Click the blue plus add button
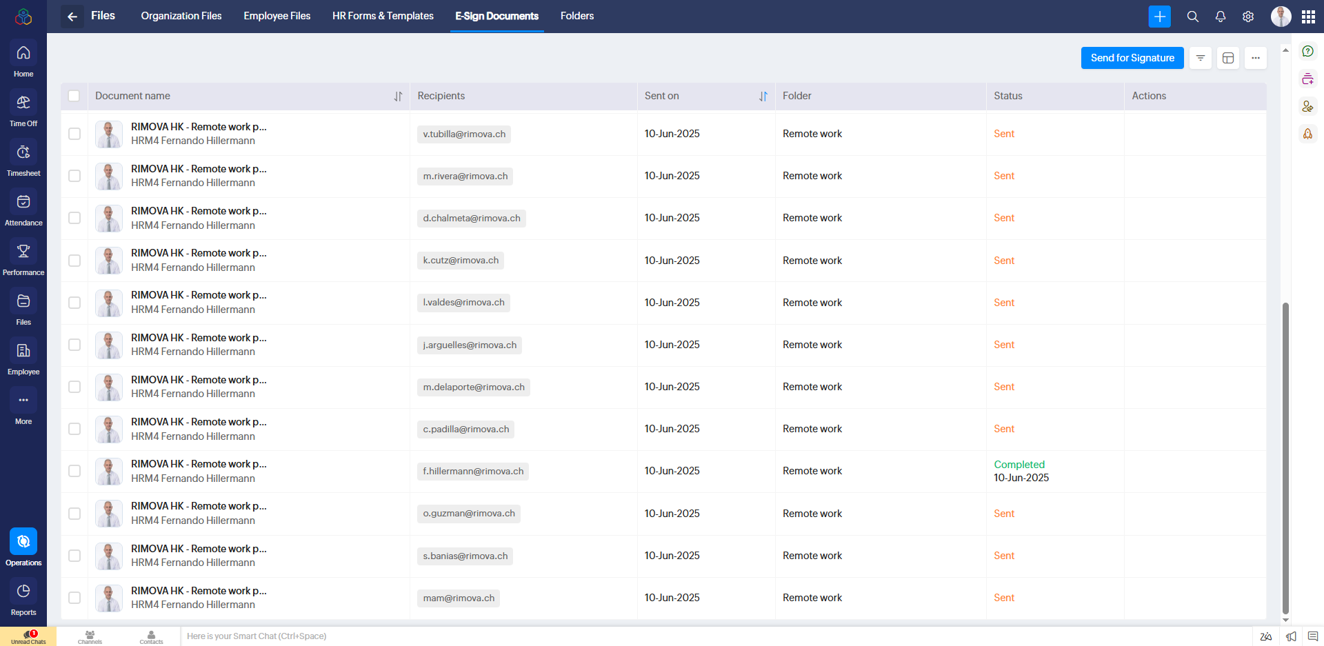This screenshot has height=646, width=1324. tap(1159, 17)
